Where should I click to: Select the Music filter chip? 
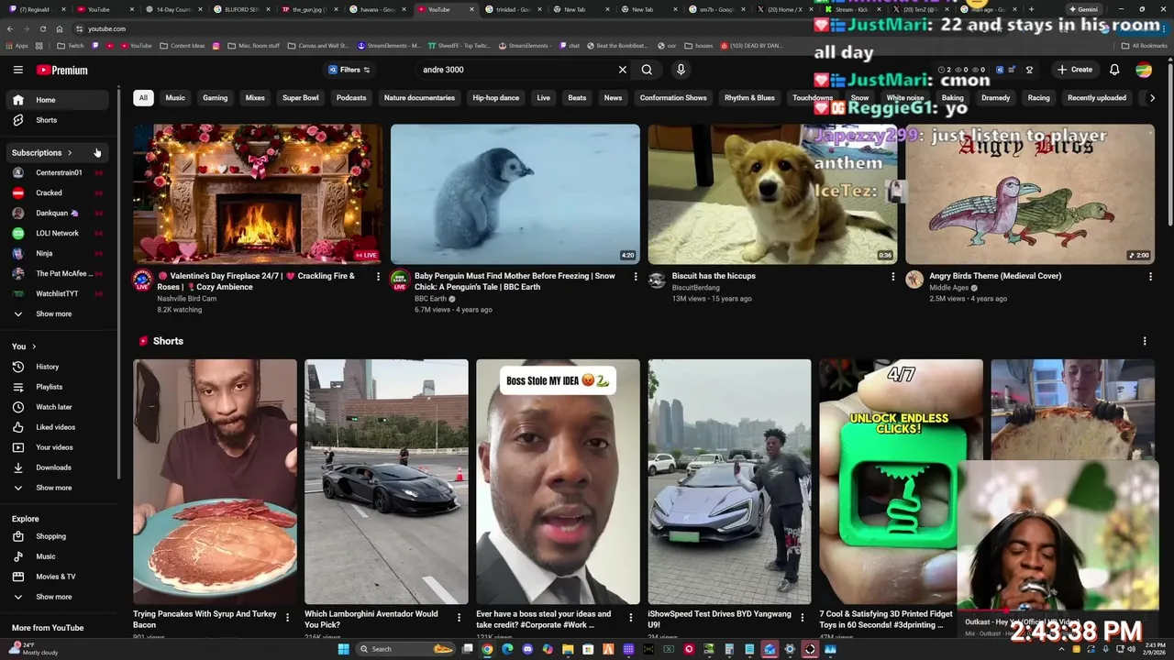coord(175,97)
